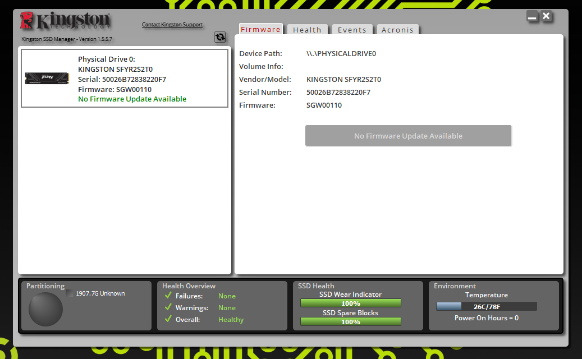Viewport: 582px width, 359px height.
Task: Open the Events tab
Action: [x=352, y=30]
